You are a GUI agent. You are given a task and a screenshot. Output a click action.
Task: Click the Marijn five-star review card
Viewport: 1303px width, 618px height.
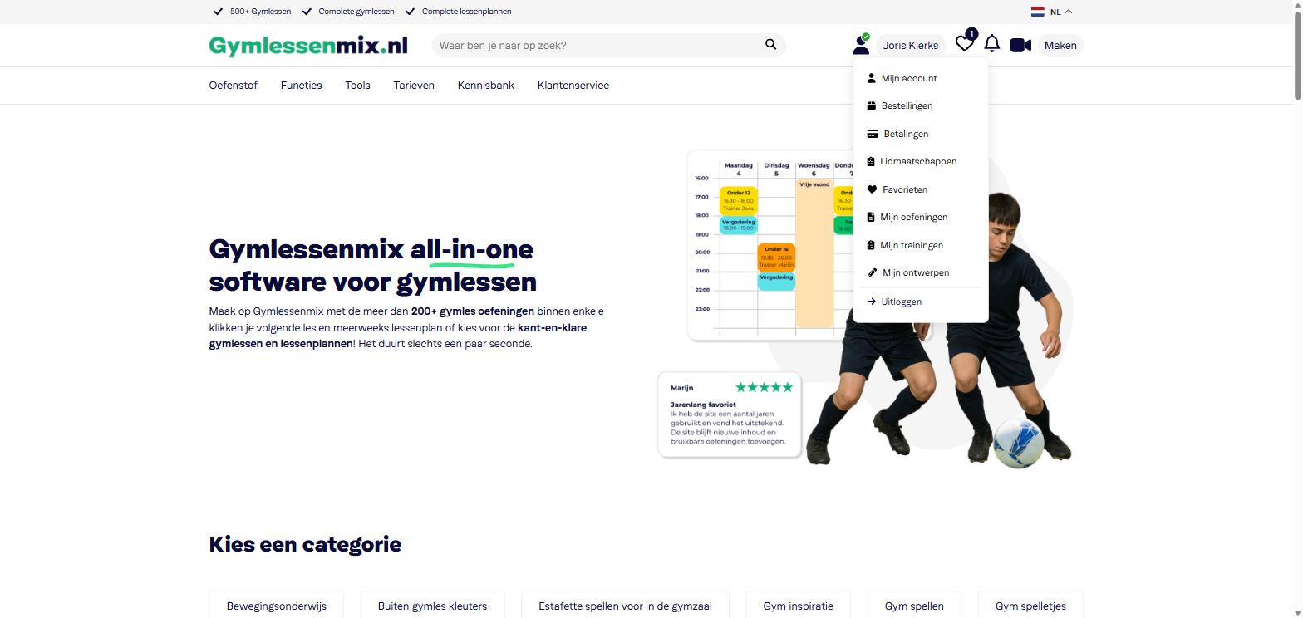pos(730,414)
